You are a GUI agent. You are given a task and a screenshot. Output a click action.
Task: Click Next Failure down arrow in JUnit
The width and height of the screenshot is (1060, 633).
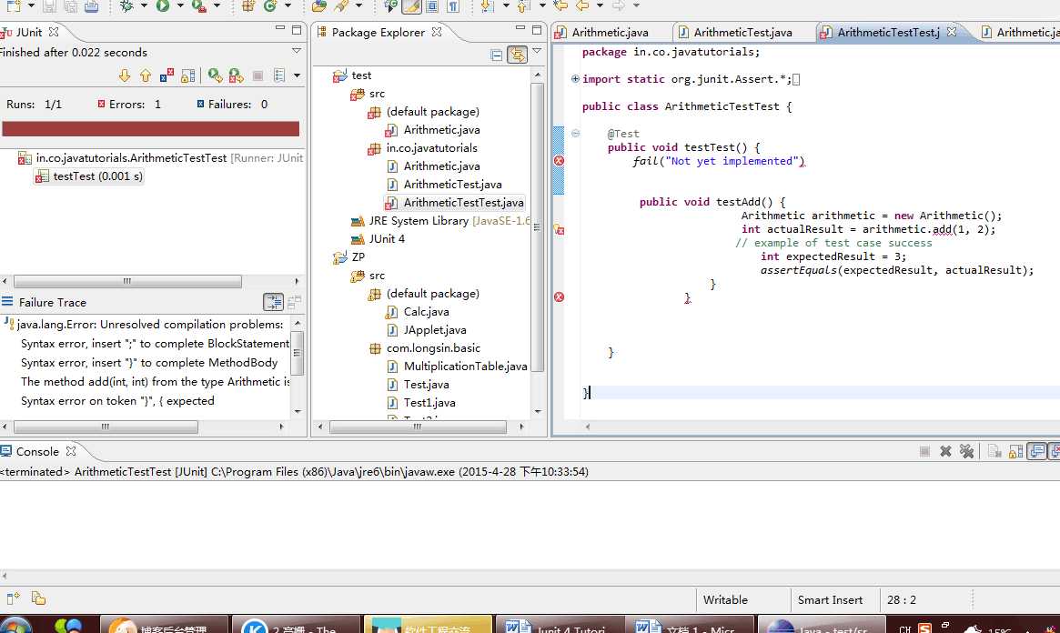pos(125,75)
